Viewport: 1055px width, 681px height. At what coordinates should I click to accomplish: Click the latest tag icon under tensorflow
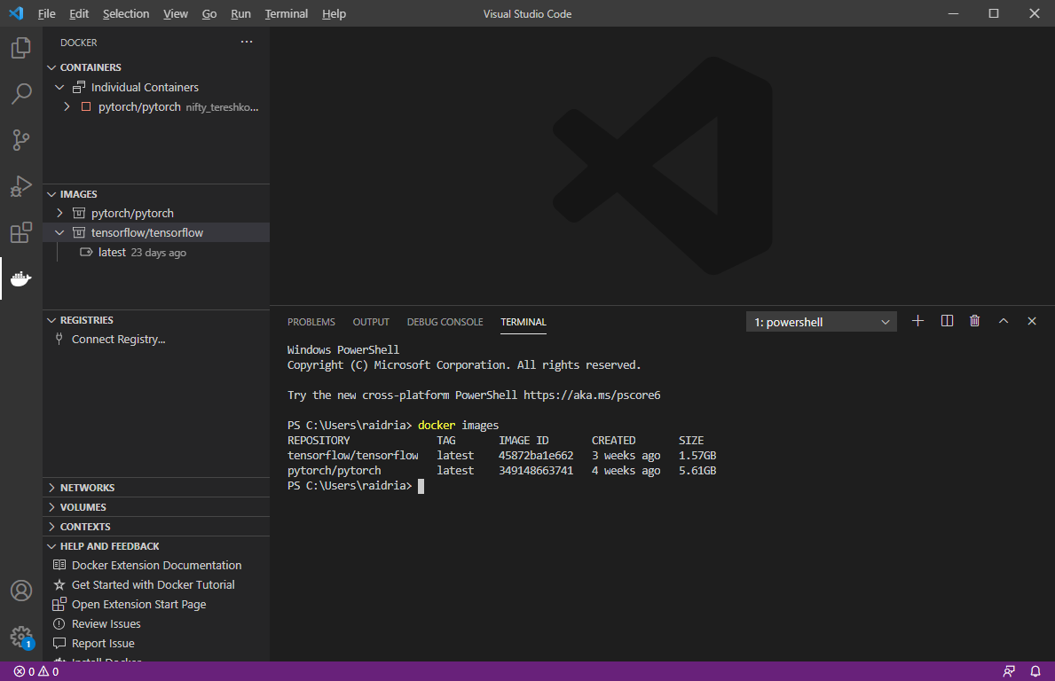click(86, 252)
